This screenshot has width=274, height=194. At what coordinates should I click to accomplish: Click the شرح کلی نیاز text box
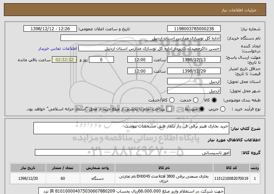131,128
